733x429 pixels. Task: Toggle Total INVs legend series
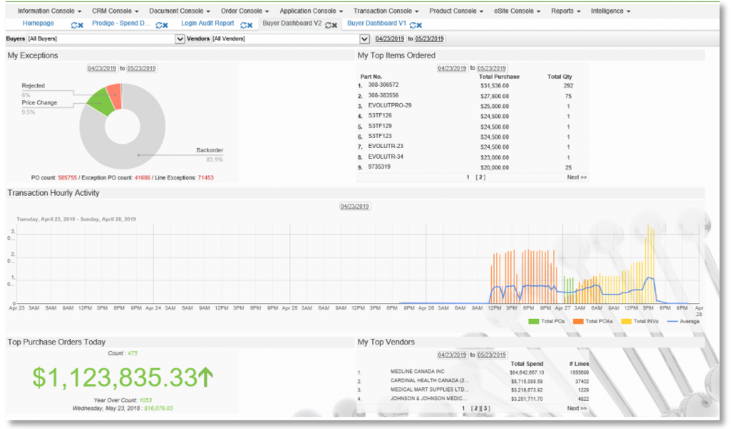point(639,321)
